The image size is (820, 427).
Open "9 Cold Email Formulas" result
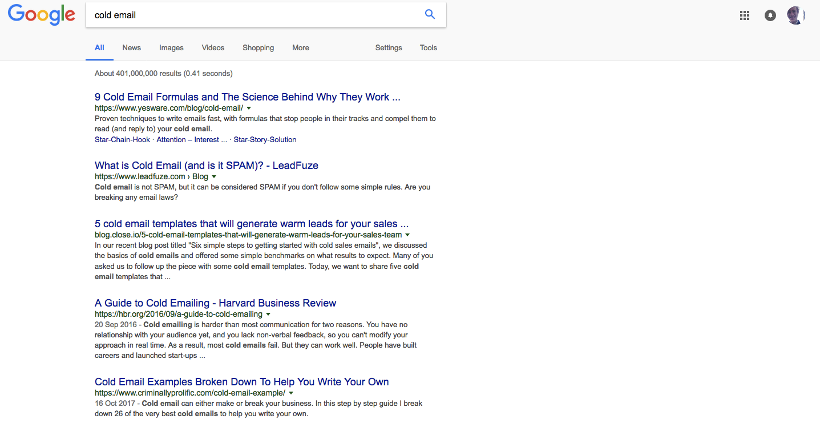coord(248,97)
